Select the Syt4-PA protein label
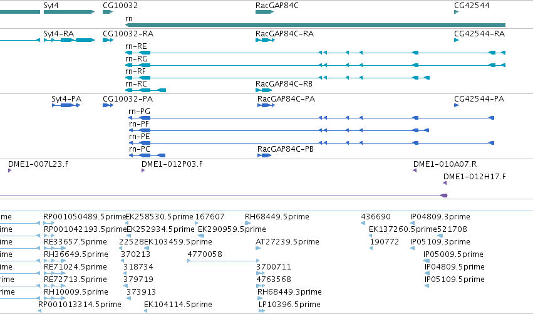533x314 pixels. coord(66,99)
